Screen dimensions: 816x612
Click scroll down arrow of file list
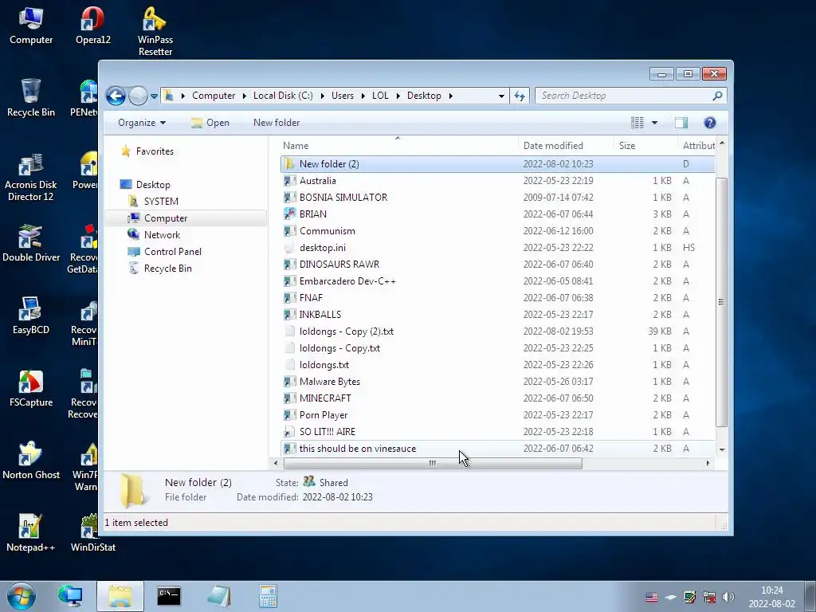coord(722,449)
